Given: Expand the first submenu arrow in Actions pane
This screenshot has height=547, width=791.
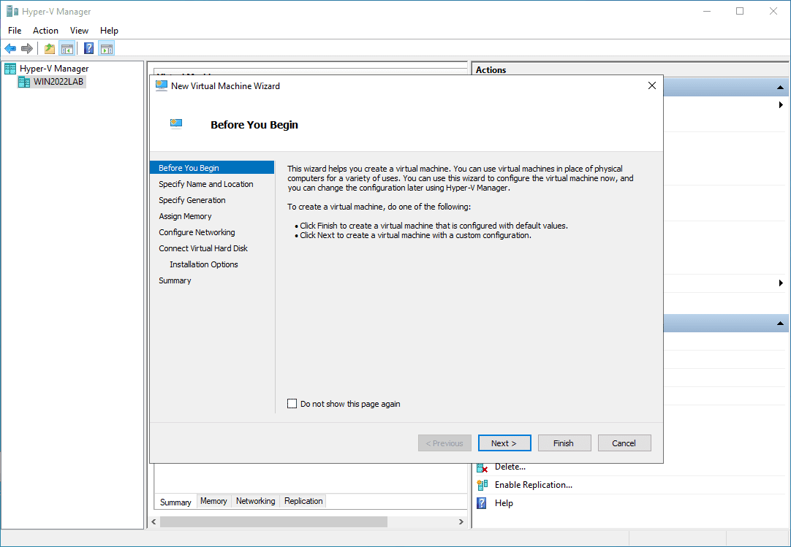Looking at the screenshot, I should 781,105.
